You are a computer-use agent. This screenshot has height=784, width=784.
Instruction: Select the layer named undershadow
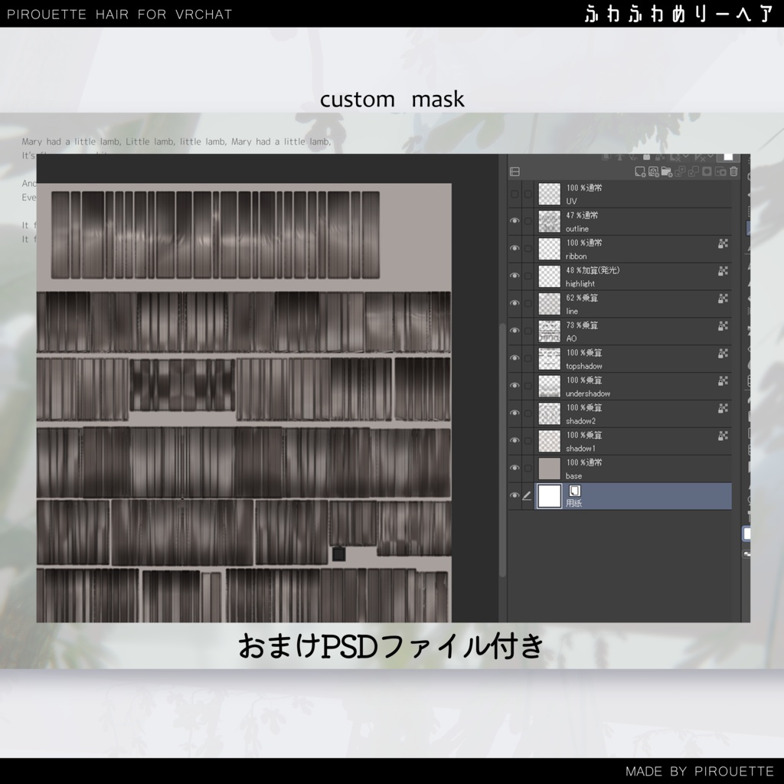[633, 387]
